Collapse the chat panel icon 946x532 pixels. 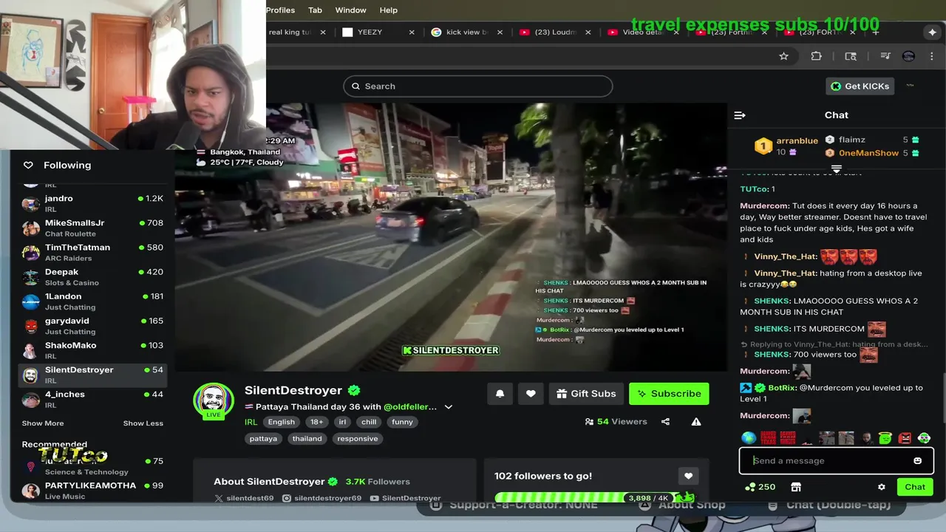pyautogui.click(x=740, y=115)
